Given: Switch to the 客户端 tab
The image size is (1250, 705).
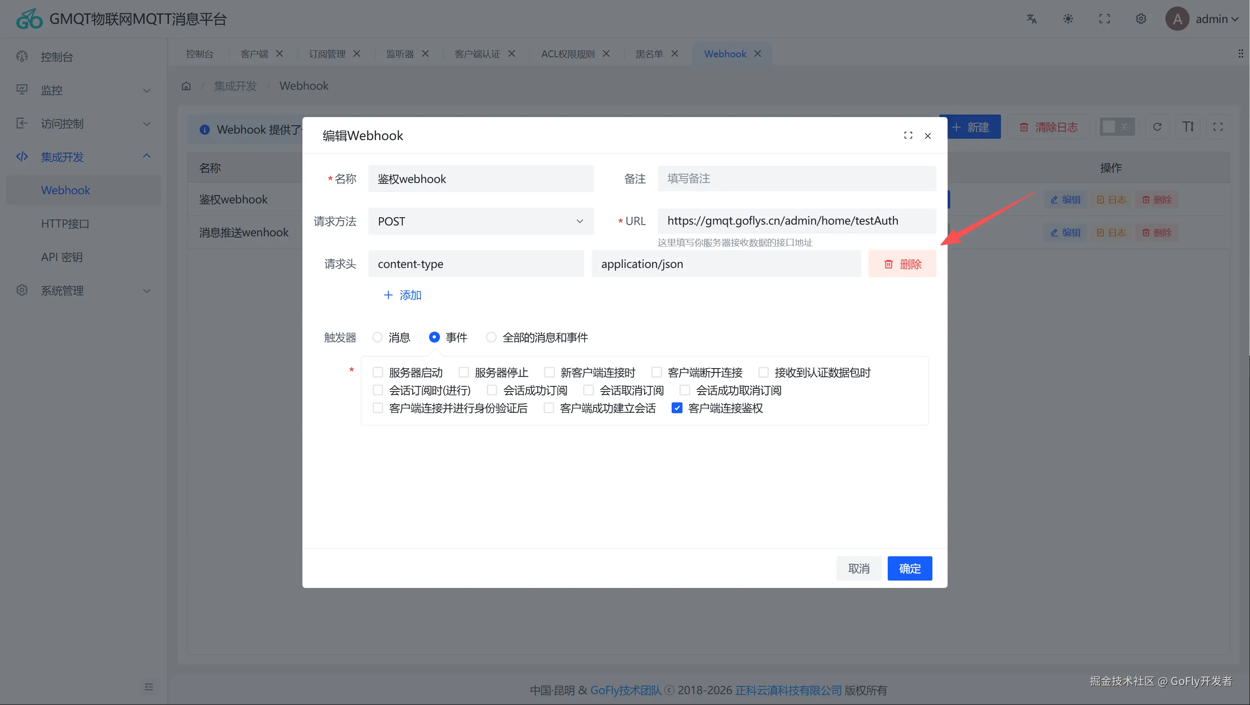Looking at the screenshot, I should click(x=254, y=54).
